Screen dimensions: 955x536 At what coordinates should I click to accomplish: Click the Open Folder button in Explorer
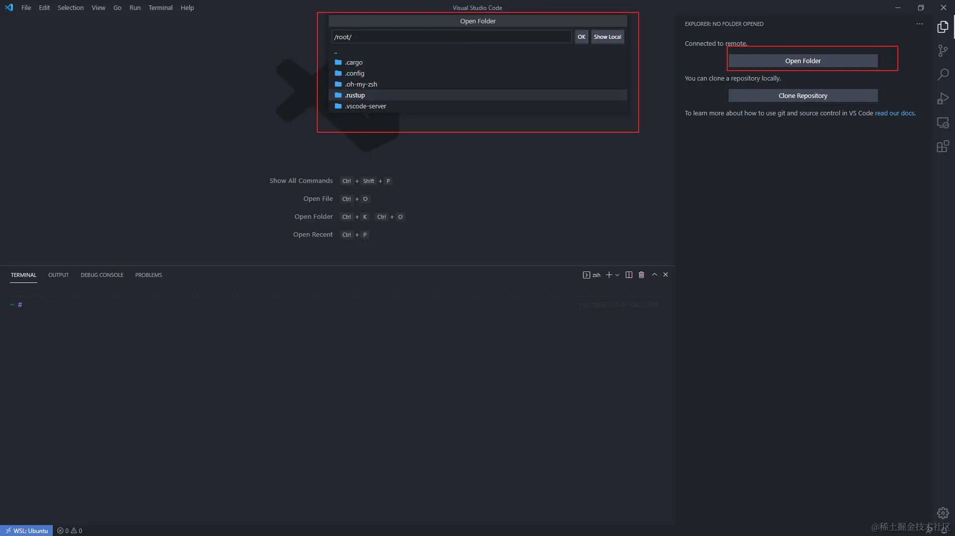(803, 61)
